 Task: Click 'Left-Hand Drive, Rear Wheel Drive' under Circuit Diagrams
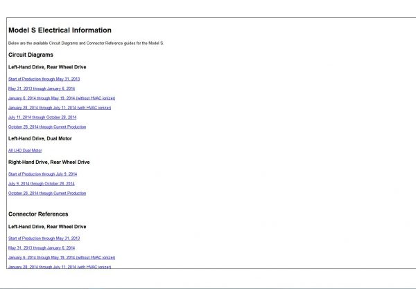point(47,67)
